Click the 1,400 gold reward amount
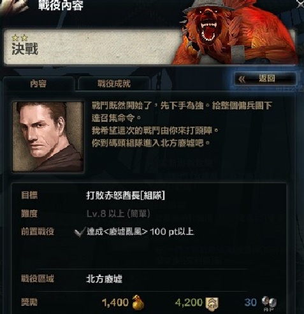Viewport: 304px width, 314px height. 115,303
